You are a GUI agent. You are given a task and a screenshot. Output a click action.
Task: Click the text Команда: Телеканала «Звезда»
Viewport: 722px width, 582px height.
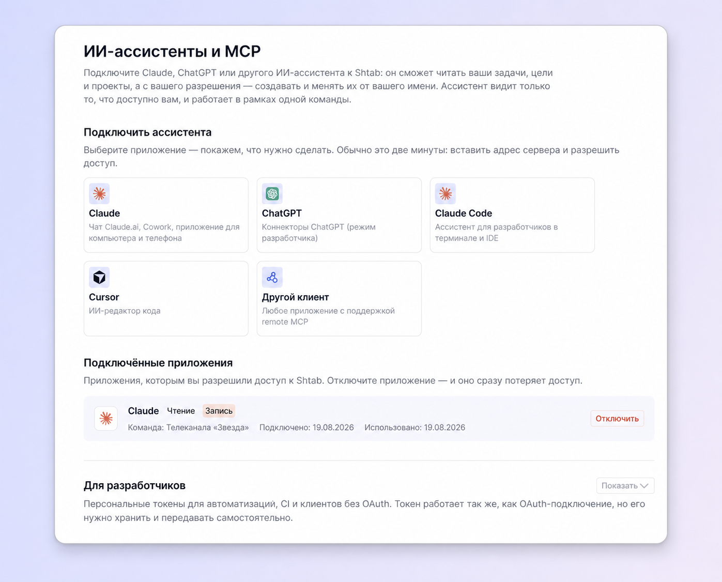[x=189, y=427]
